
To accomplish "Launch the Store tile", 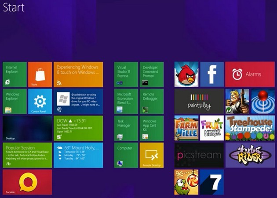I will tap(40, 74).
